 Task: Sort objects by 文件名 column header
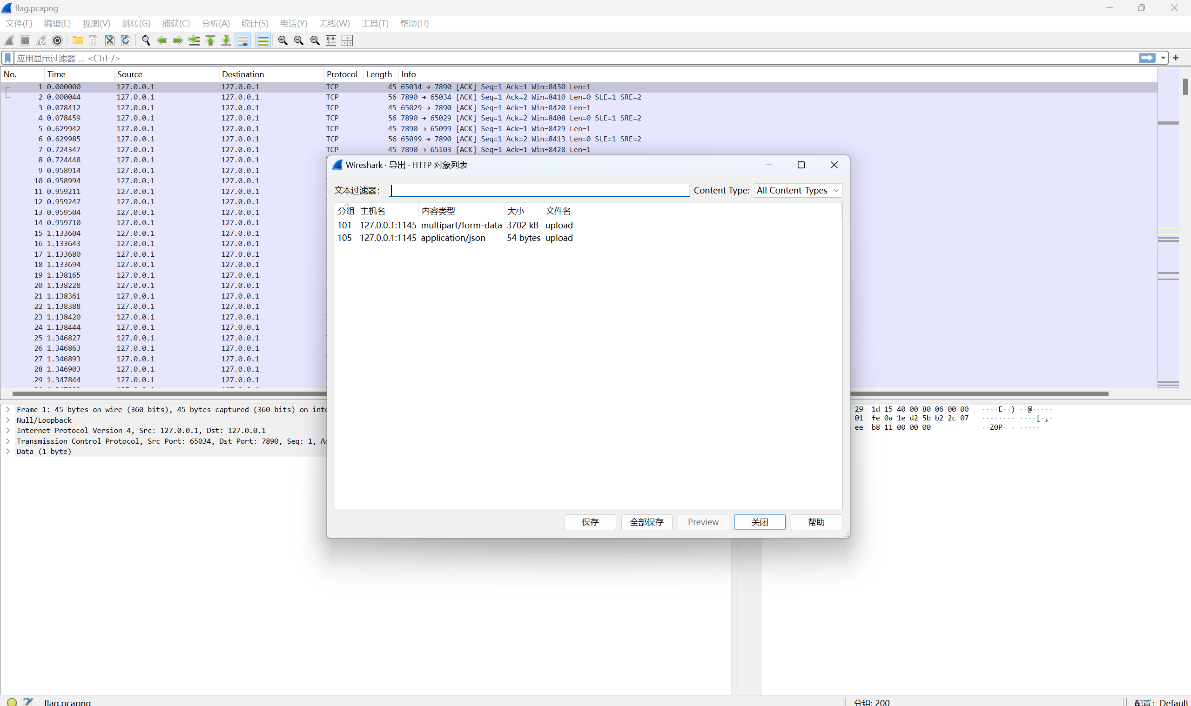(x=558, y=211)
